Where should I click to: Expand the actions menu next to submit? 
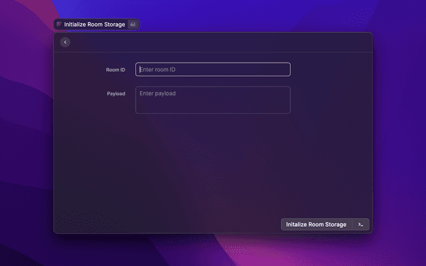tap(360, 225)
